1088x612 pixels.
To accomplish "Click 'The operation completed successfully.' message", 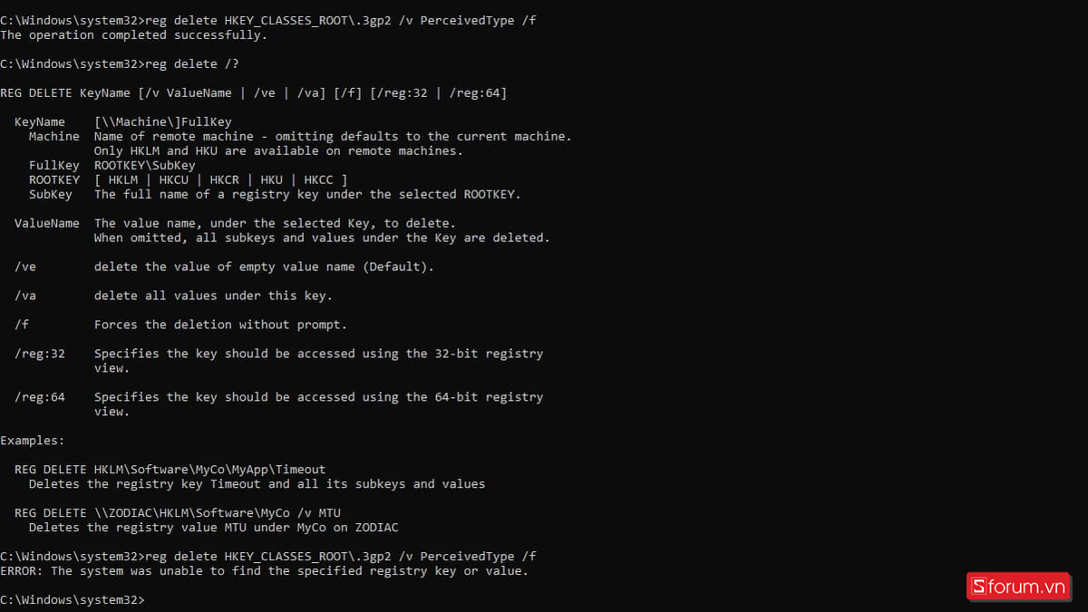I will coord(134,34).
